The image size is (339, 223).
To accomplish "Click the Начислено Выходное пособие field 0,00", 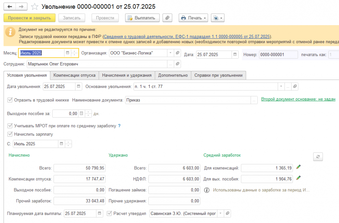I will [79, 190].
